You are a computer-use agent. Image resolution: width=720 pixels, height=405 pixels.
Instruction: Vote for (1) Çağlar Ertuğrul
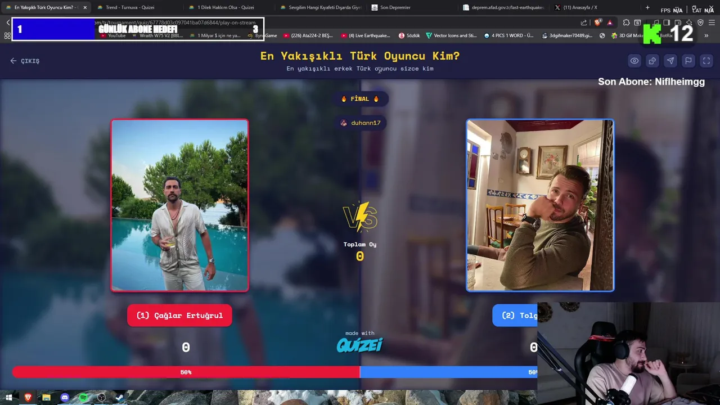[179, 316]
